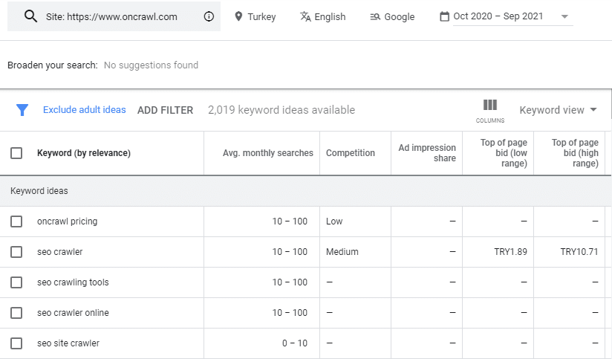This screenshot has height=359, width=612.
Task: Open the date range dropdown arrow
Action: click(x=564, y=17)
